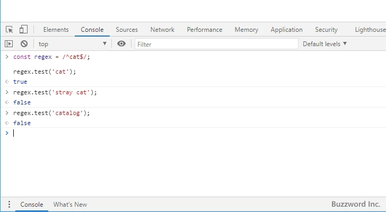Open the top context dropdown
The image size is (386, 212).
click(x=72, y=44)
